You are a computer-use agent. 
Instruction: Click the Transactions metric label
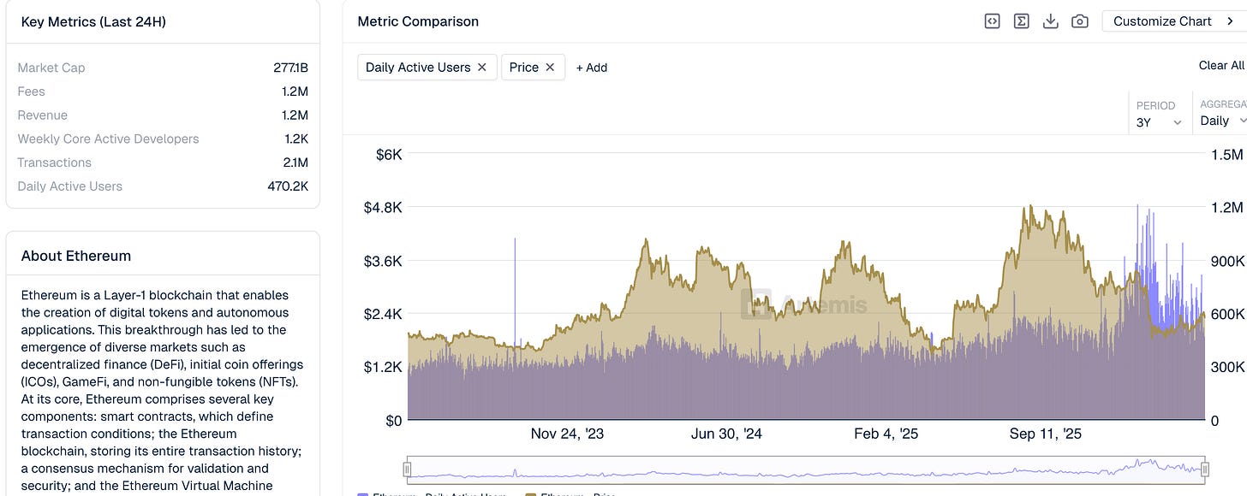(x=54, y=162)
